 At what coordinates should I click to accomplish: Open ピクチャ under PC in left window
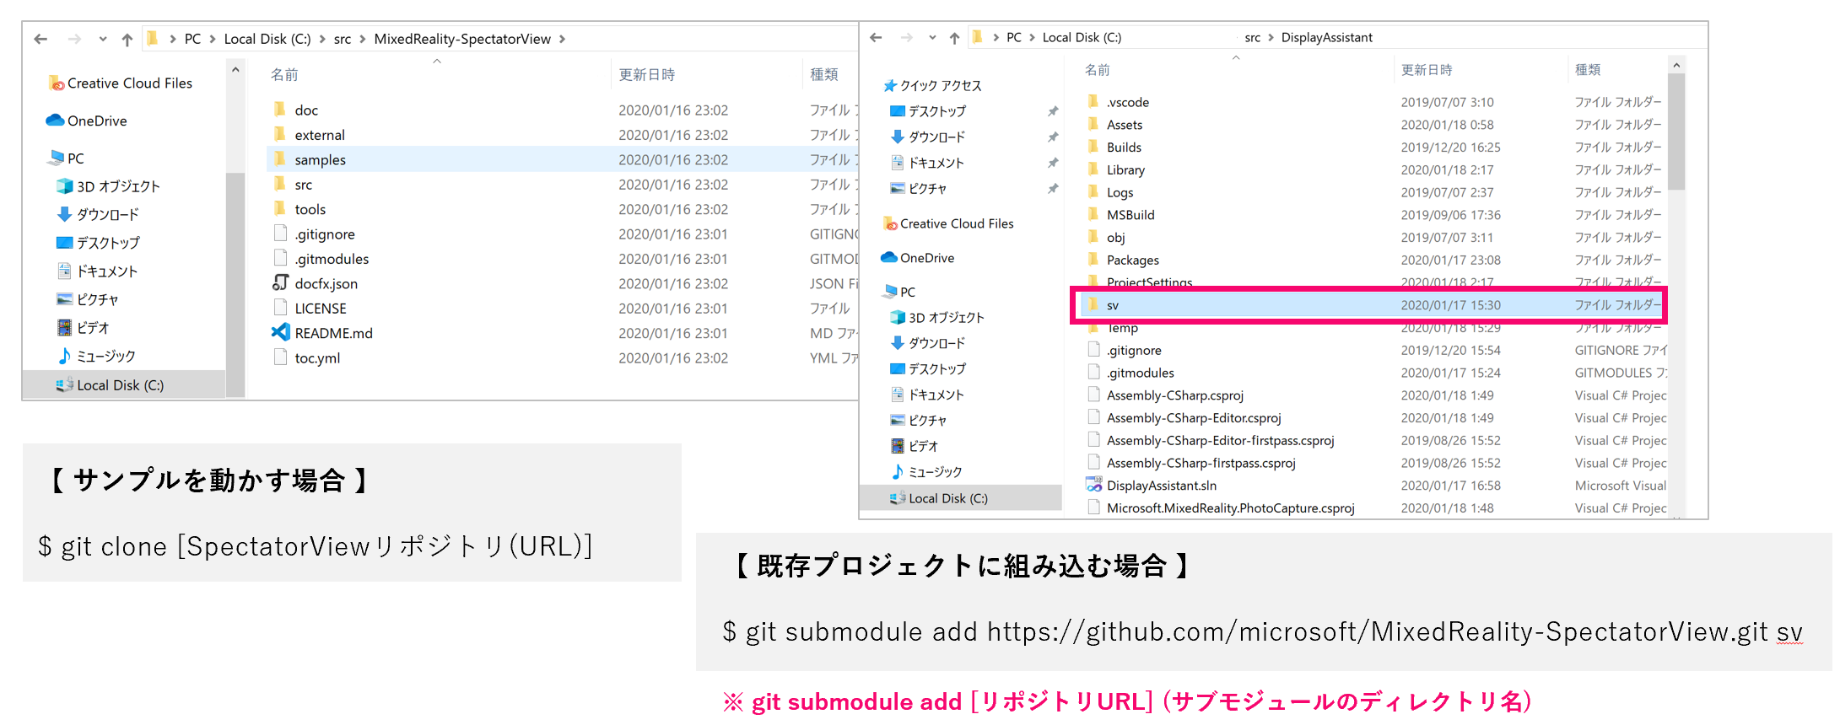88,299
